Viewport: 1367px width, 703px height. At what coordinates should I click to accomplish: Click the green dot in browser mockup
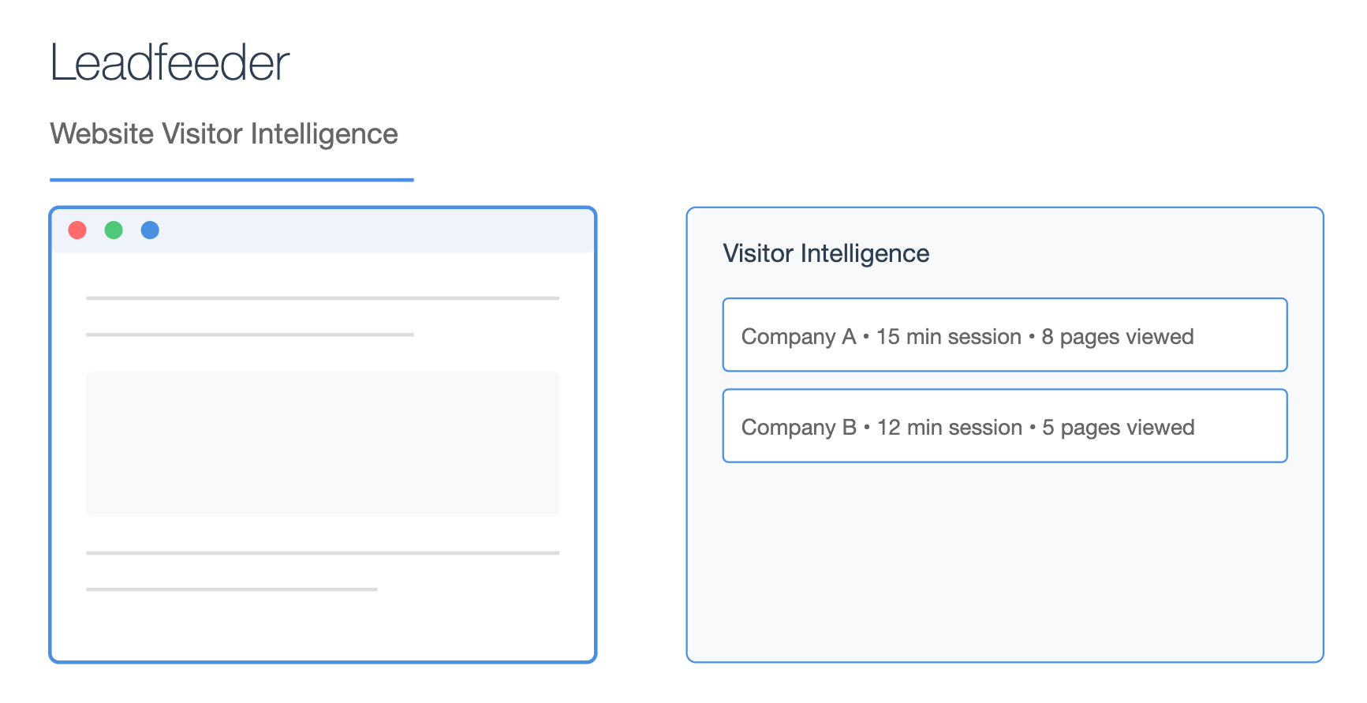coord(114,230)
